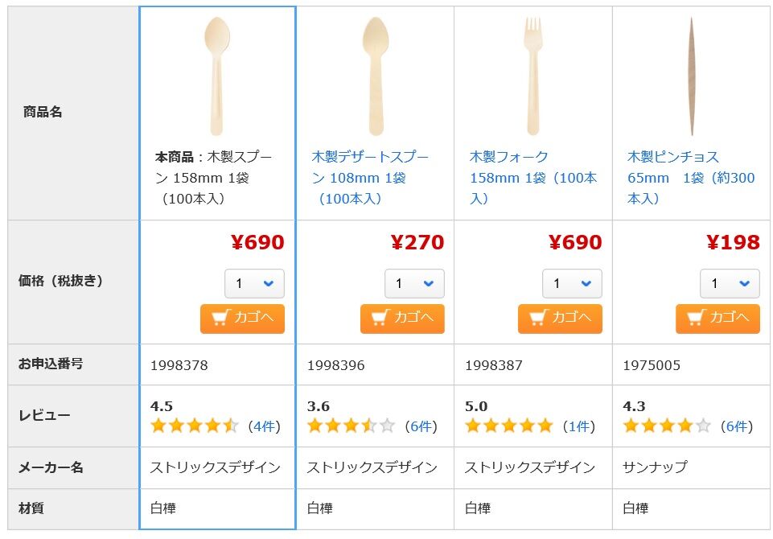Image resolution: width=773 pixels, height=539 pixels.
Task: Open the 木製ピンチョス 65mm product link
Action: [691, 178]
